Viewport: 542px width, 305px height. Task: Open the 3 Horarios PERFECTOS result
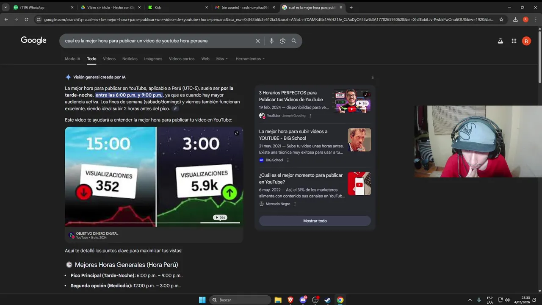pos(291,96)
